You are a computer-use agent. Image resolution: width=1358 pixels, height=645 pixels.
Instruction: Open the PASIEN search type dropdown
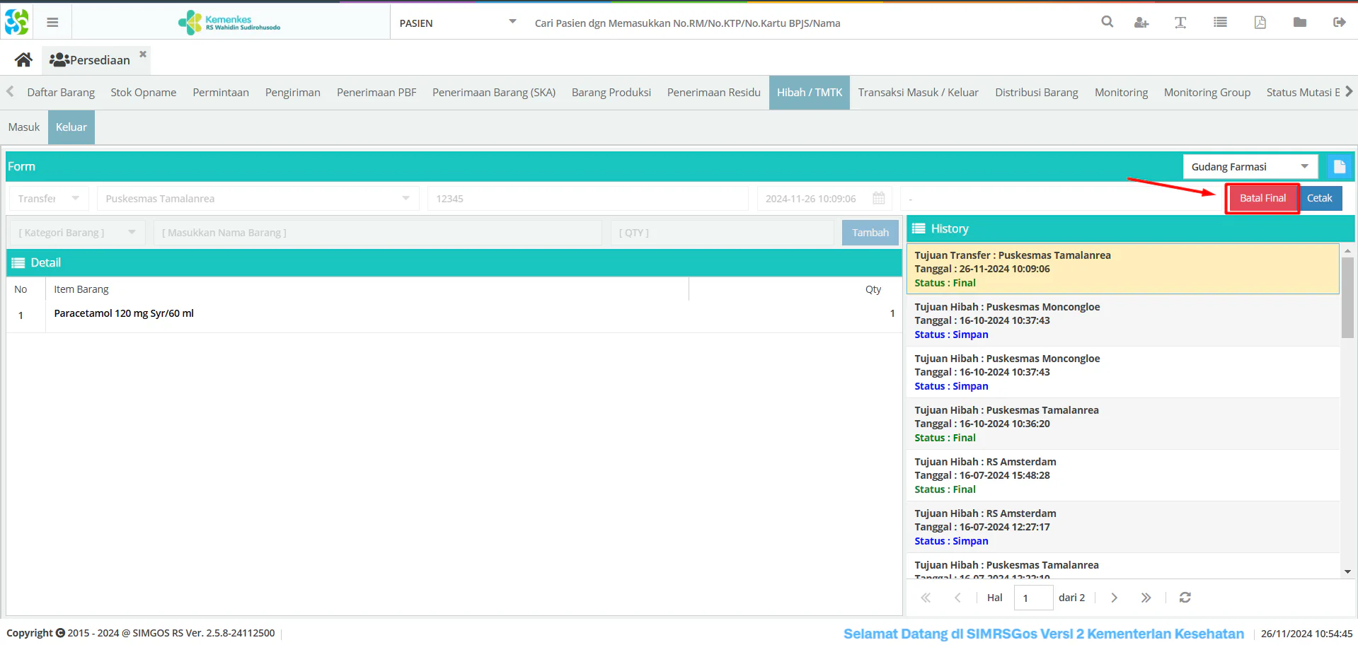pyautogui.click(x=512, y=22)
